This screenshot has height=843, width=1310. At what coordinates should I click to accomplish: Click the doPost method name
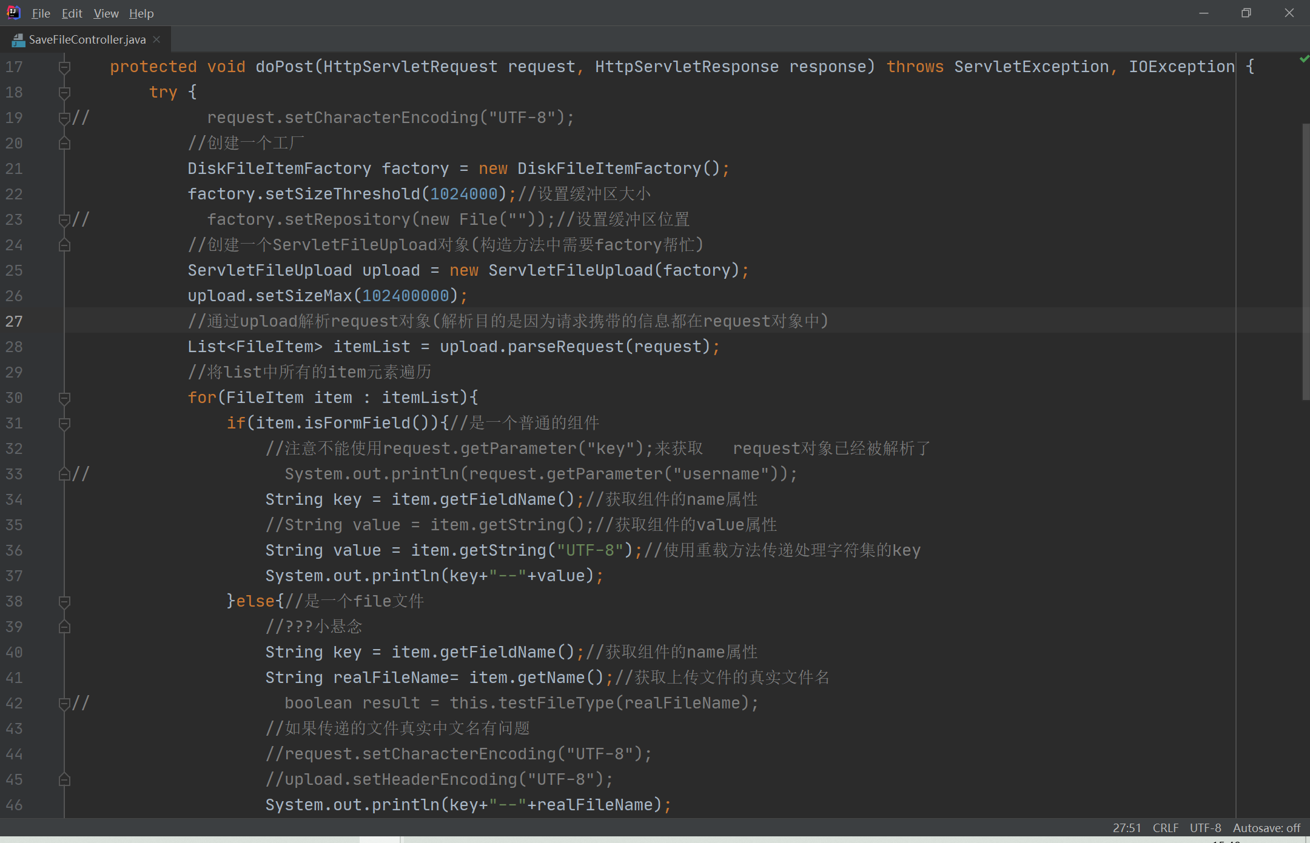click(x=284, y=67)
